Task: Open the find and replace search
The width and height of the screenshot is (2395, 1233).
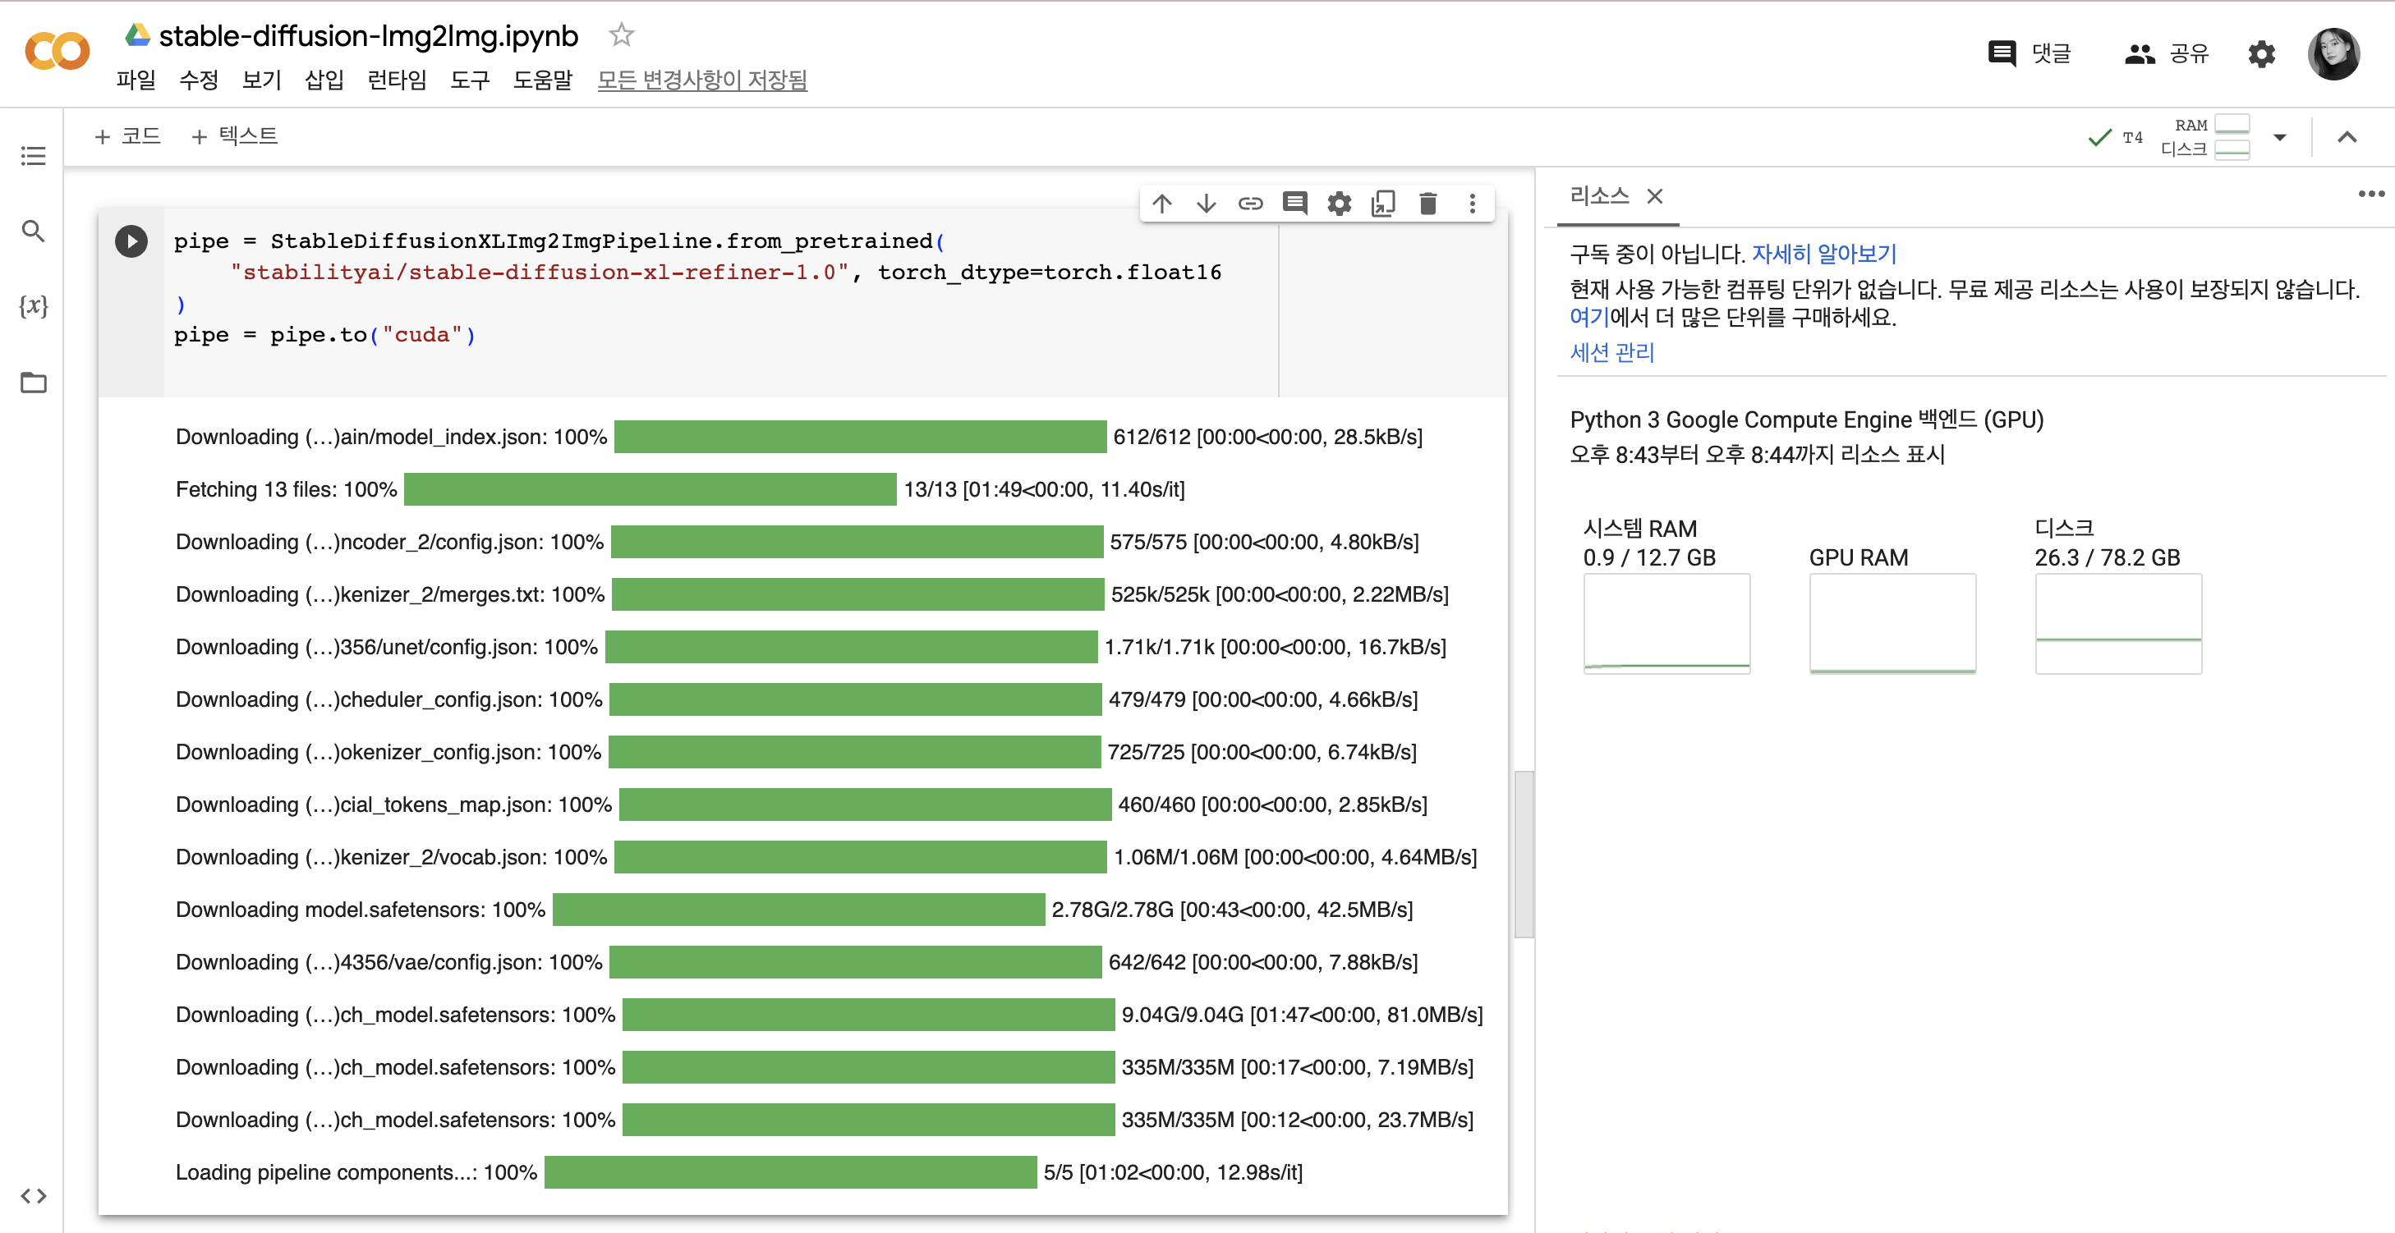Action: click(x=34, y=231)
